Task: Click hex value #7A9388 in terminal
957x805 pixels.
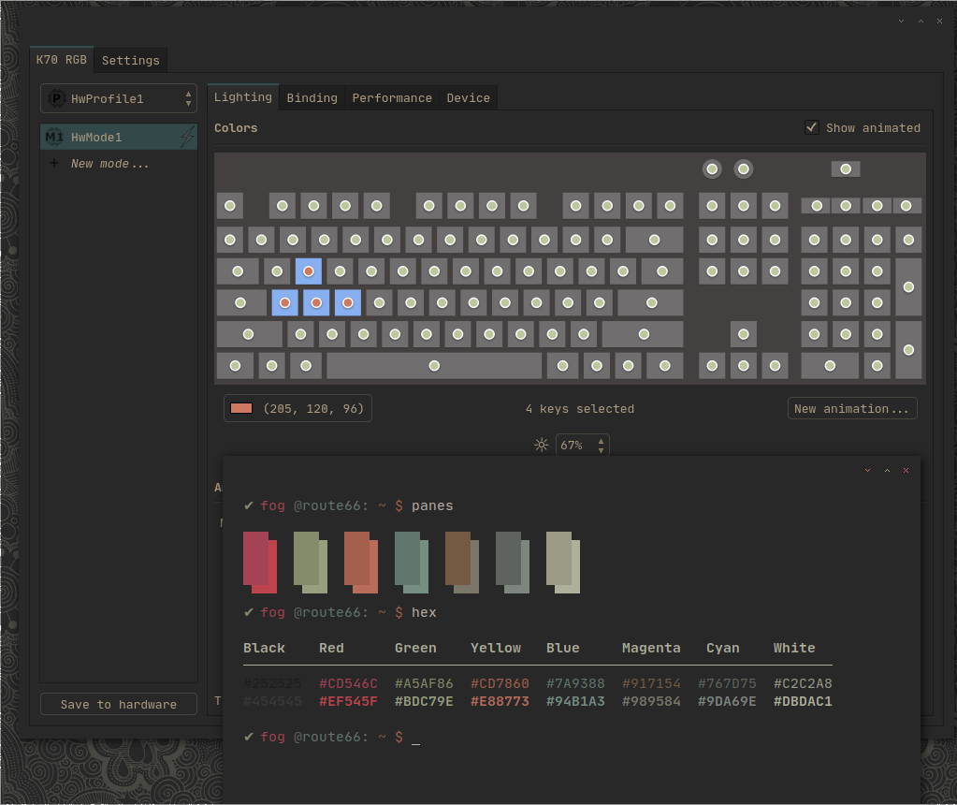Action: pos(575,683)
